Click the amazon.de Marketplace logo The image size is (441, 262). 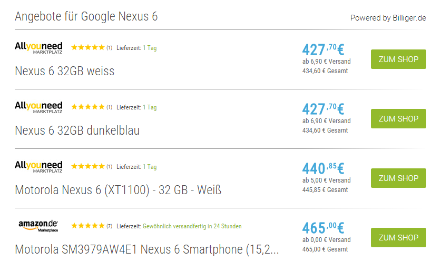(x=38, y=226)
